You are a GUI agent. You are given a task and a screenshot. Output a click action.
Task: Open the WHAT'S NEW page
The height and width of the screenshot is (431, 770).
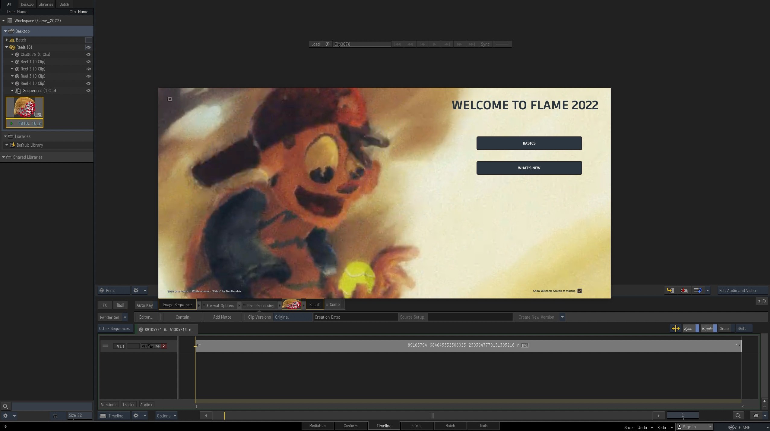click(529, 168)
